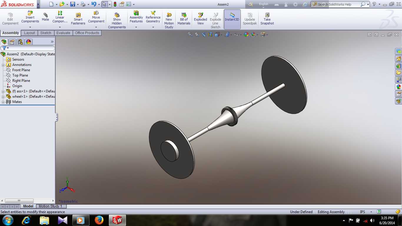Click the Previous View icon

[x=204, y=34]
